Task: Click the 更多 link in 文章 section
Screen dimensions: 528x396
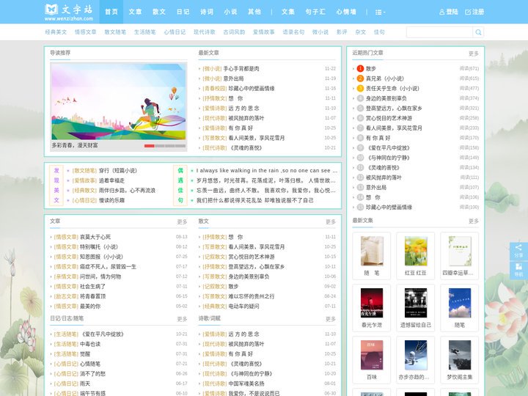Action: [x=182, y=222]
